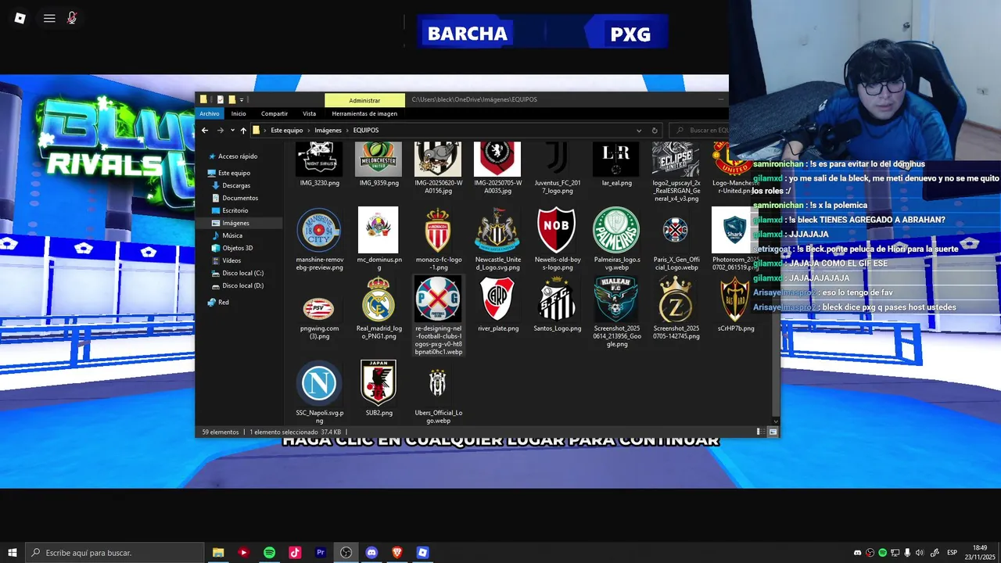The image size is (1001, 563).
Task: Click Imágenes in the address breadcrumb
Action: click(x=328, y=131)
